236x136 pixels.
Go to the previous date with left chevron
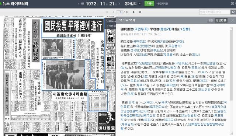(79, 4)
